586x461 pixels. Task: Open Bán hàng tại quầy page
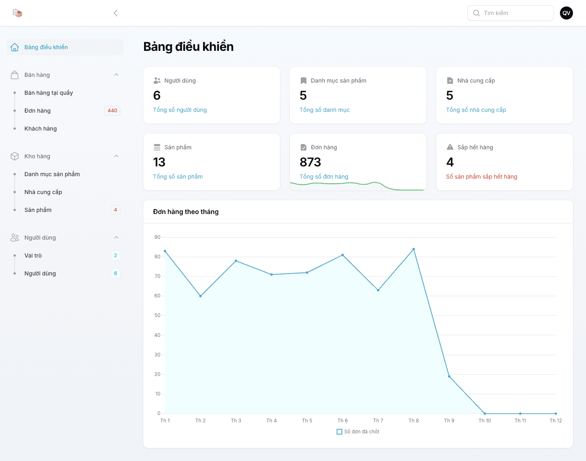tap(65, 93)
